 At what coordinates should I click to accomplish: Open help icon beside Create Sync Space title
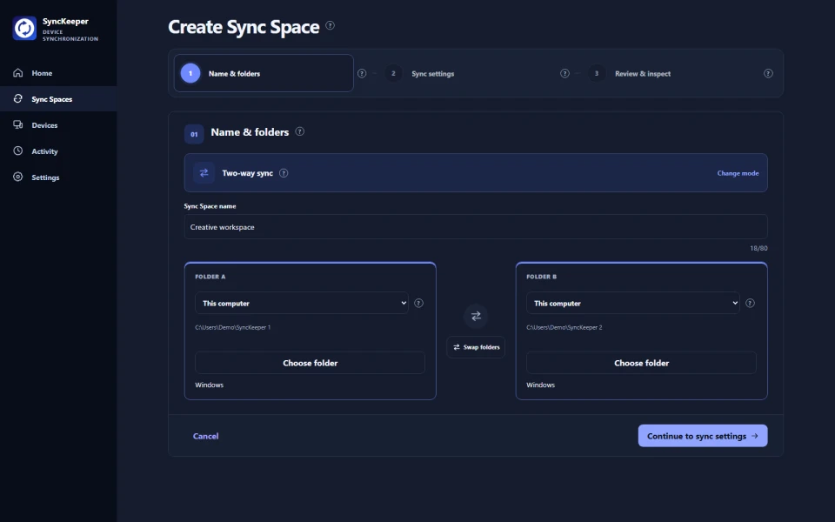[331, 25]
